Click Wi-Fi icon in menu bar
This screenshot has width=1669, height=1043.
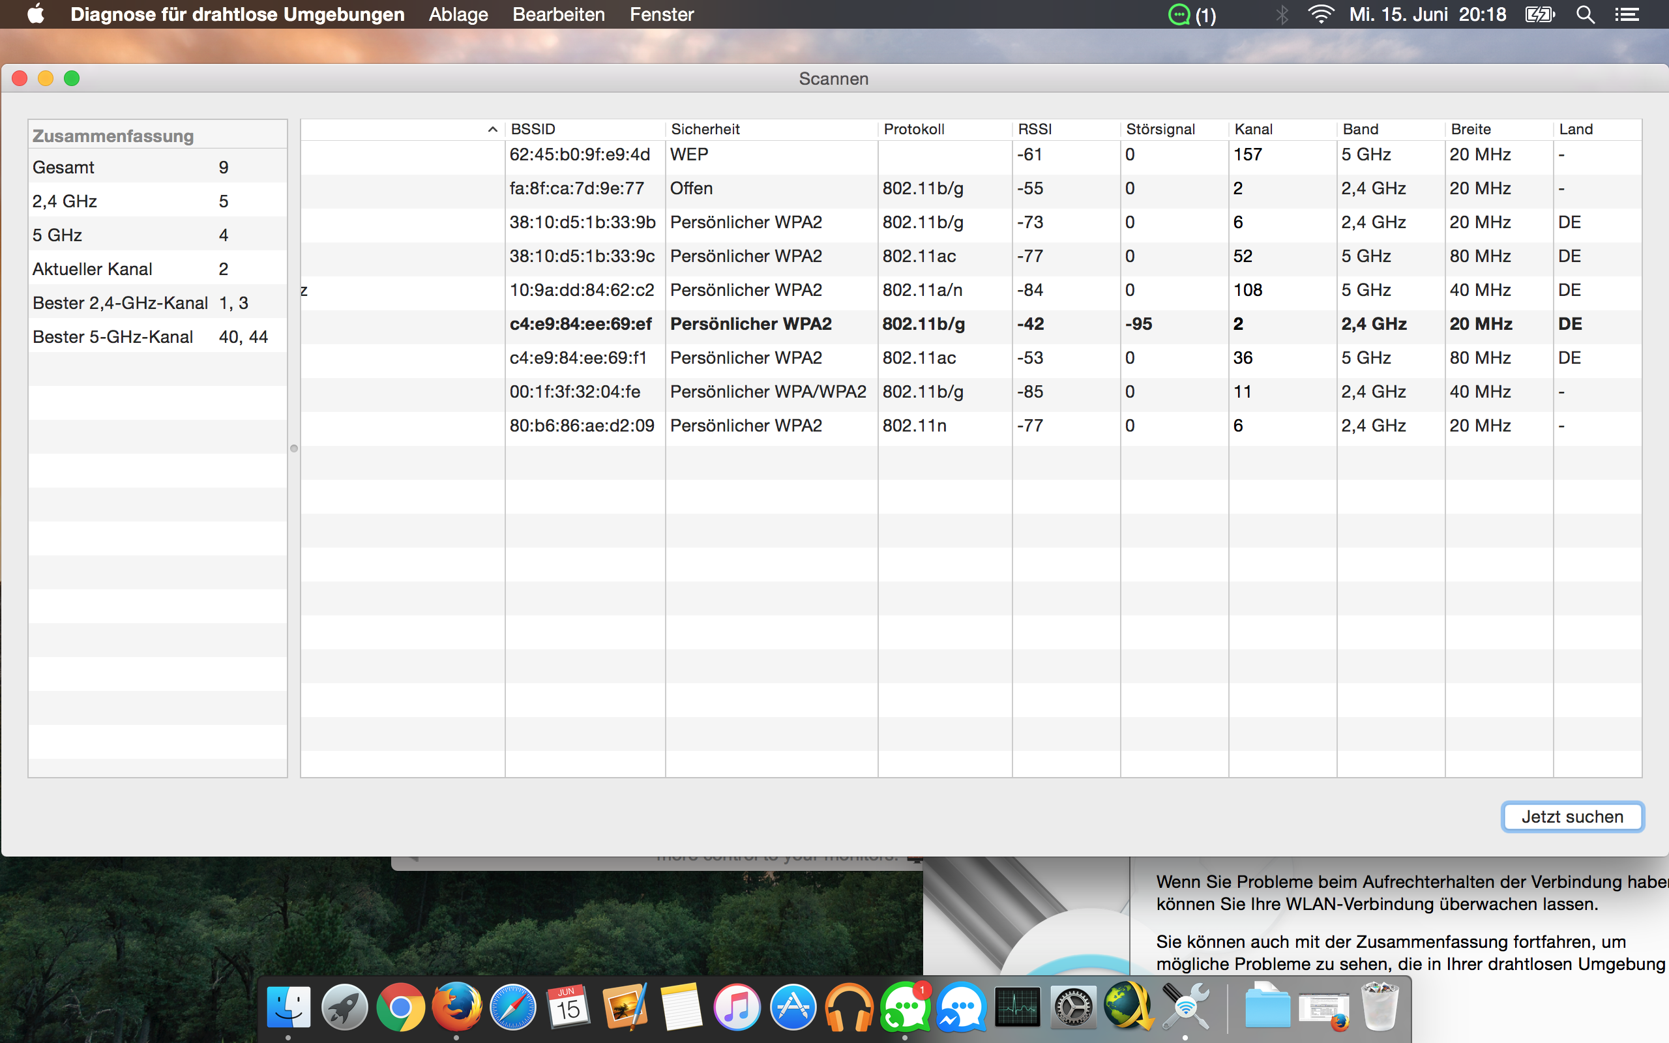[x=1320, y=14]
